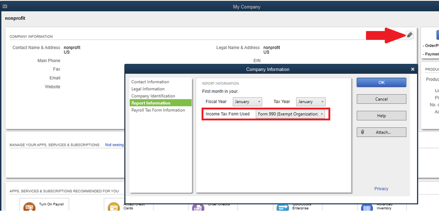Click the COMPANY INFORMATION section header
The width and height of the screenshot is (439, 216).
pyautogui.click(x=31, y=36)
